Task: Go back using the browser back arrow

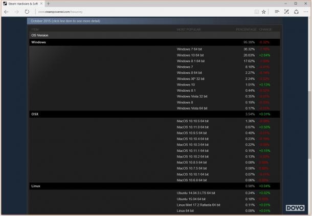Action: 6,12
